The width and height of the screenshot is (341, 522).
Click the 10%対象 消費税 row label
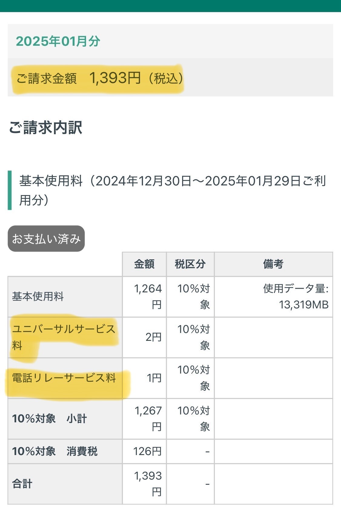pos(55,451)
